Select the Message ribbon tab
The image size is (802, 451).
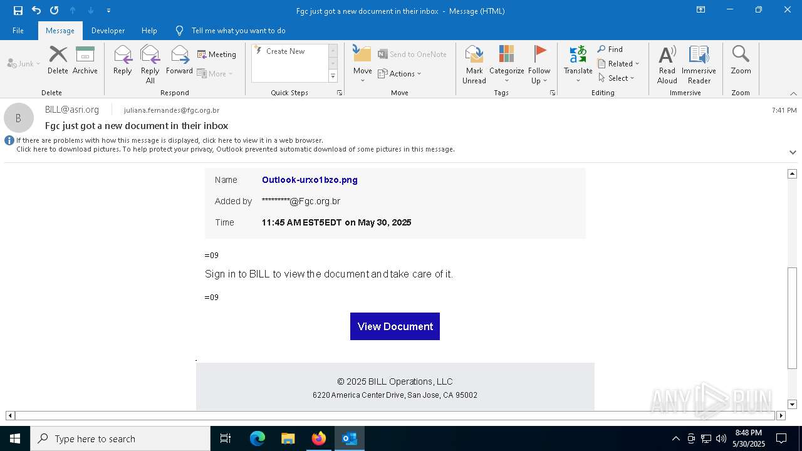[60, 31]
